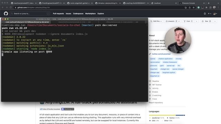
Task: Open the chatbot-application topic tag
Action: tap(165, 59)
